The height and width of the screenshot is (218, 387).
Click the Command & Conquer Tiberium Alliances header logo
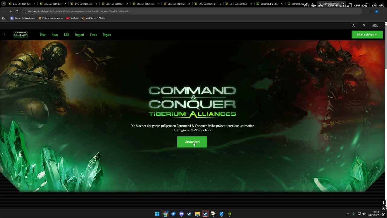[20, 35]
